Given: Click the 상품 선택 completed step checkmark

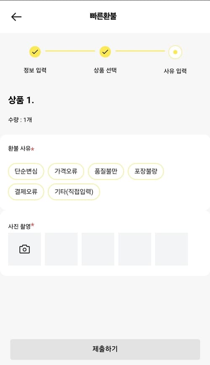Looking at the screenshot, I should (105, 52).
